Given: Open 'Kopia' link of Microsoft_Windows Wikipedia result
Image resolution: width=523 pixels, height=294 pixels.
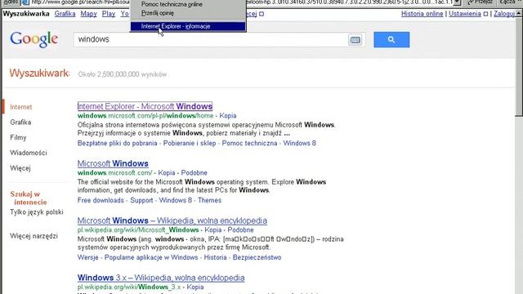Looking at the screenshot, I should [212, 230].
